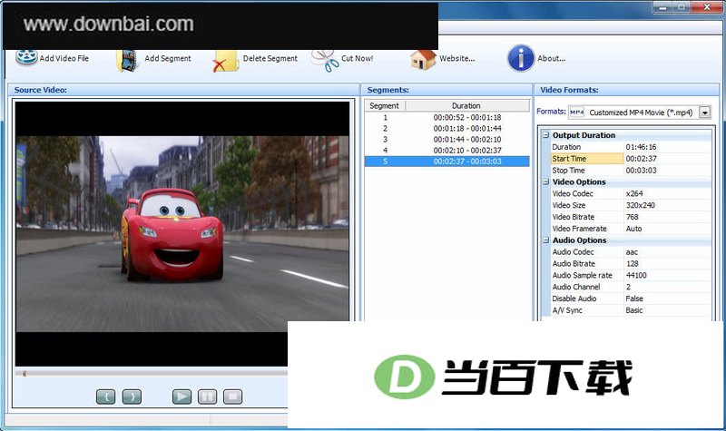Click the Segment column header

pos(385,105)
